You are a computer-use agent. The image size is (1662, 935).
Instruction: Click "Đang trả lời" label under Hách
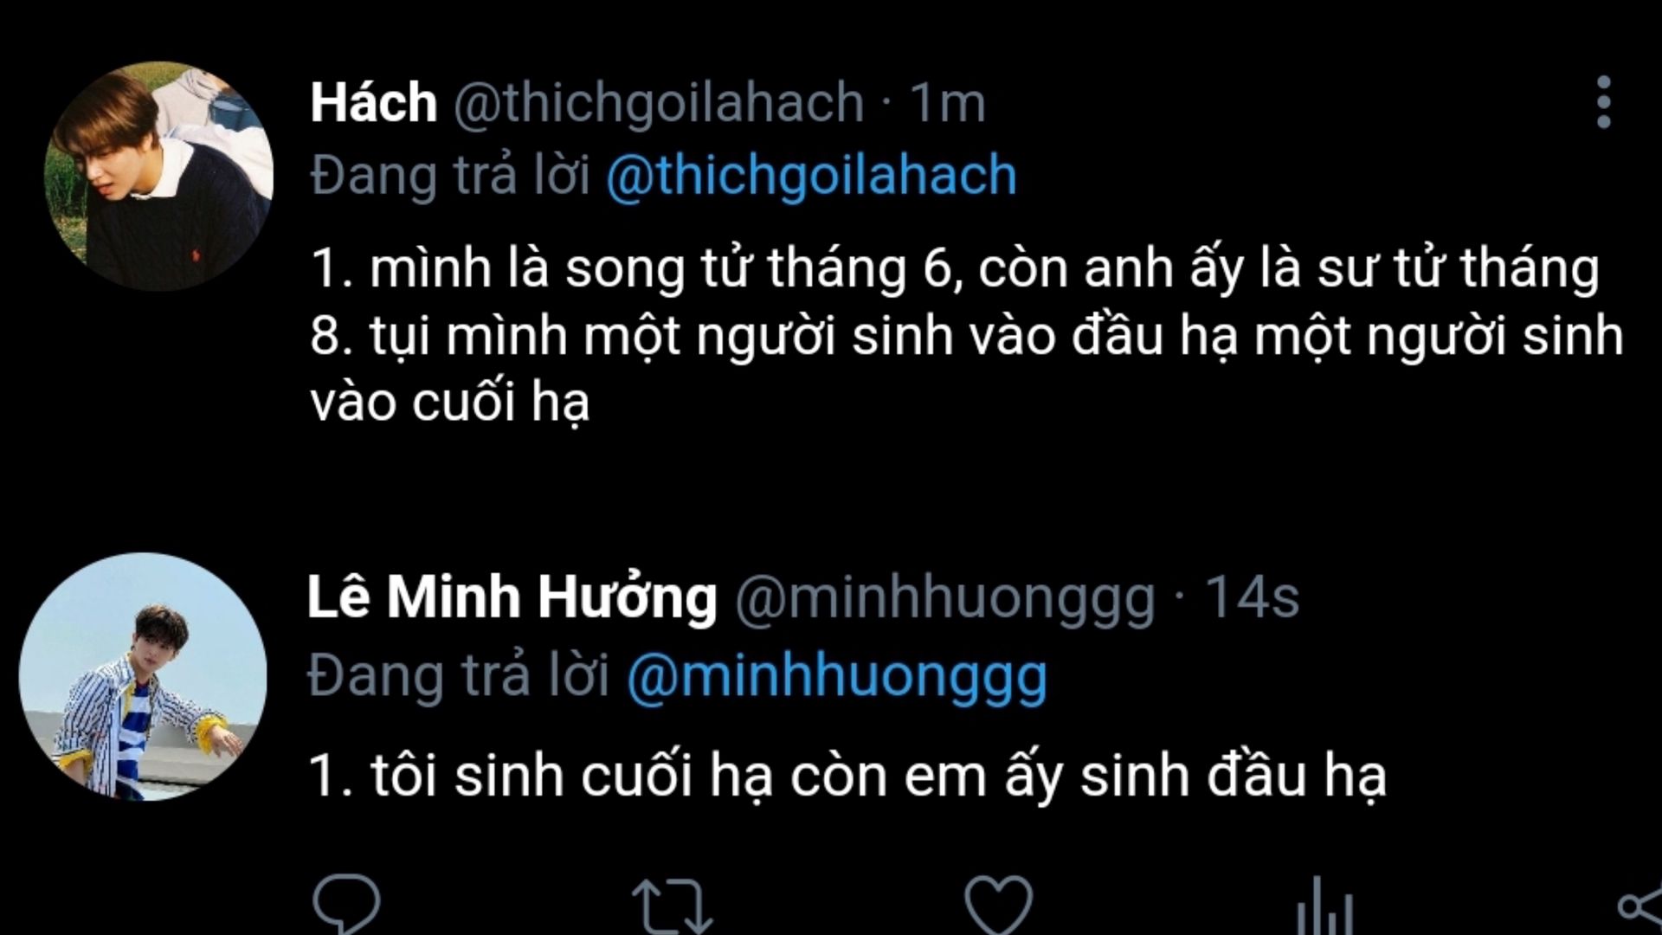pyautogui.click(x=449, y=175)
